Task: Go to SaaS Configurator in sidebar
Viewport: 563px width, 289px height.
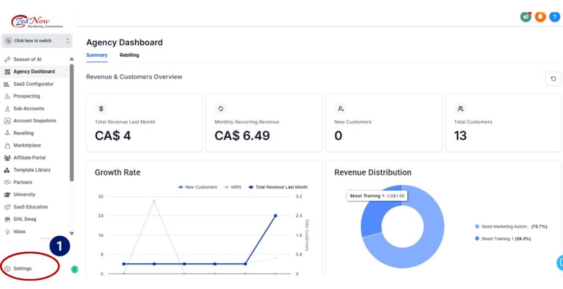Action: click(33, 84)
